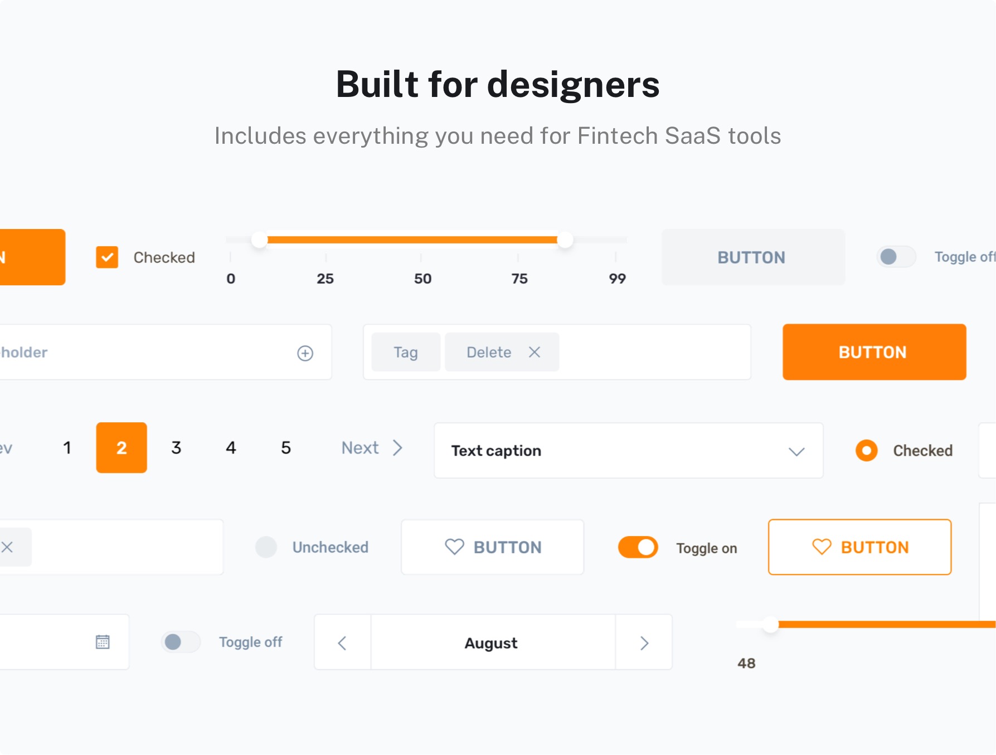996x755 pixels.
Task: Click the X icon in the bottom-left tag field
Action: pyautogui.click(x=7, y=547)
